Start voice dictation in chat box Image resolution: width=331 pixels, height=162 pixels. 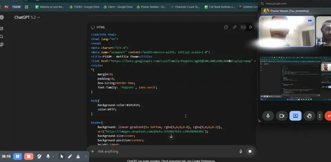click(241, 151)
